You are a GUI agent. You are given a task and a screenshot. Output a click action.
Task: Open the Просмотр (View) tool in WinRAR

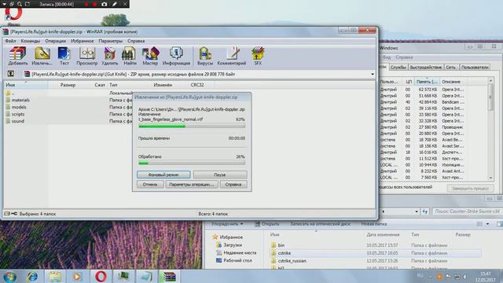[87, 56]
